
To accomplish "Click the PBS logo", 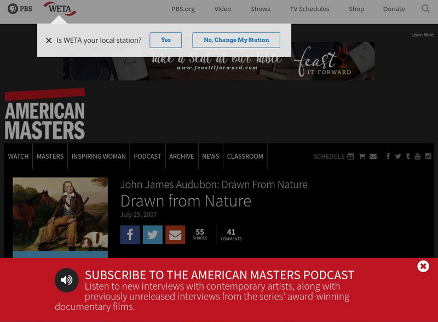I will (x=20, y=9).
